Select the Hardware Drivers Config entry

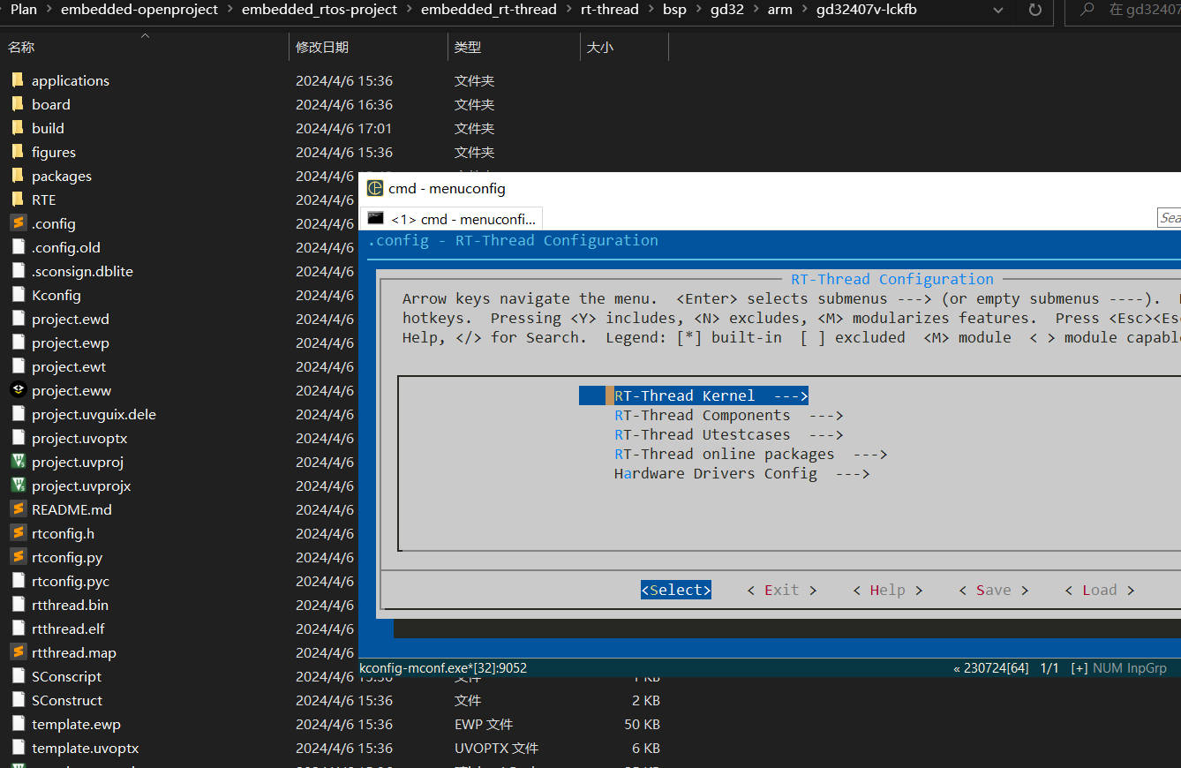click(x=741, y=473)
